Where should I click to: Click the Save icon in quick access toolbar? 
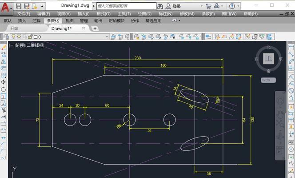(19, 6)
